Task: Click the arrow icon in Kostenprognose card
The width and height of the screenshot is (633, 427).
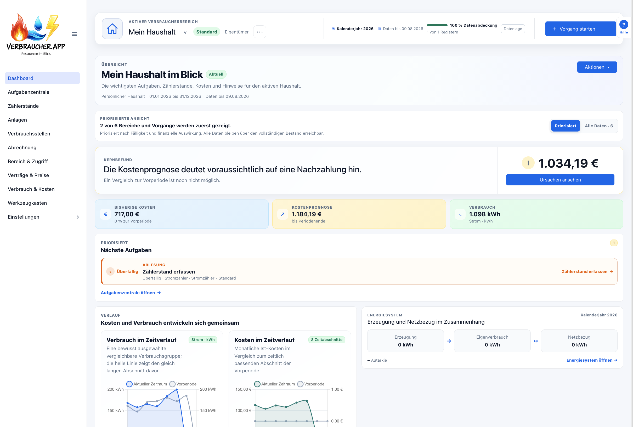Action: 283,214
